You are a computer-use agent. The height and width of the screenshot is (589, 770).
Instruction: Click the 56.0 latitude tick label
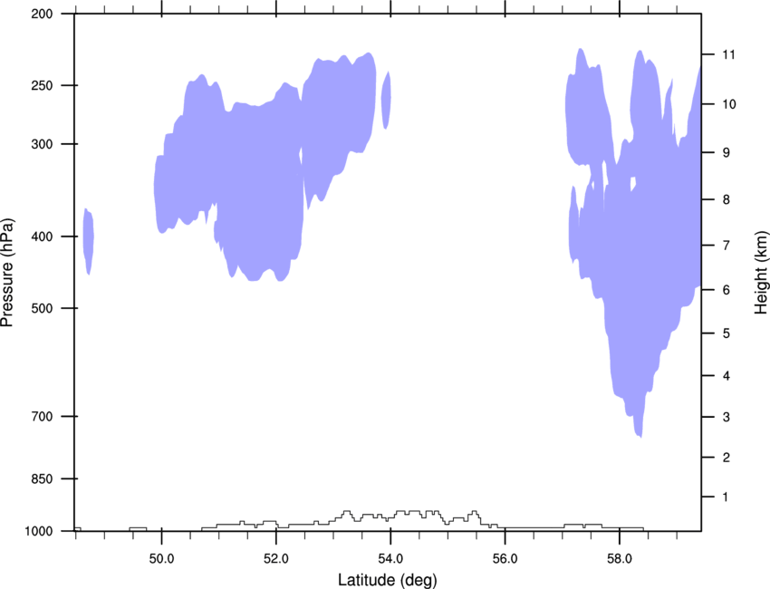pyautogui.click(x=505, y=559)
